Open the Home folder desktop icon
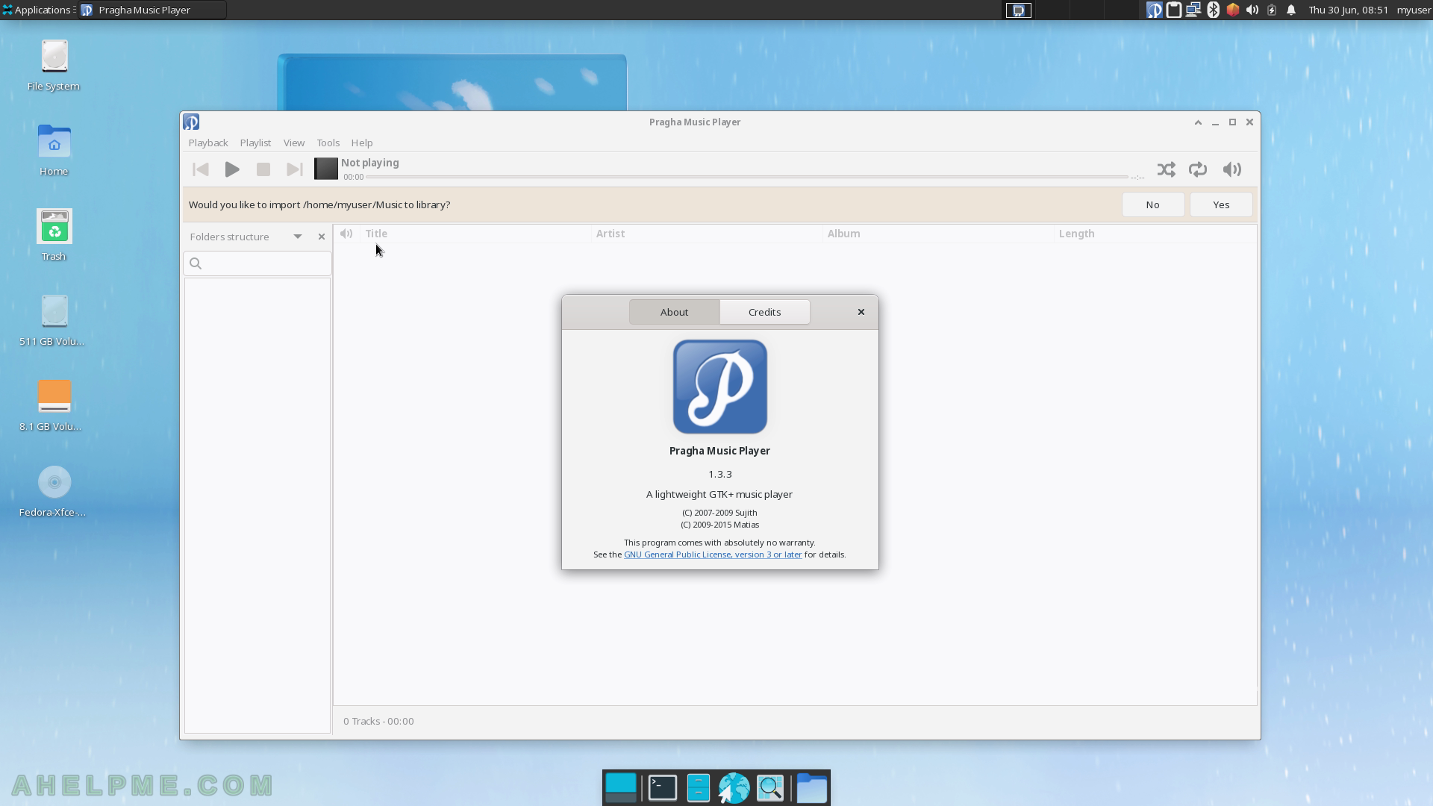 point(54,150)
